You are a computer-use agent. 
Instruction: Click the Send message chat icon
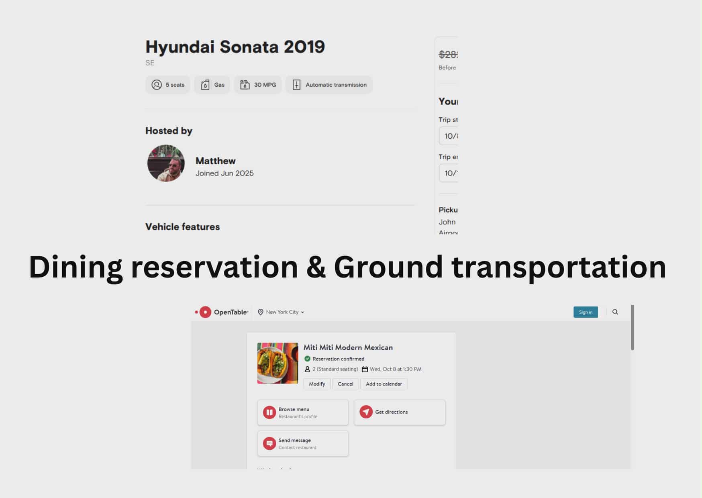pos(269,443)
